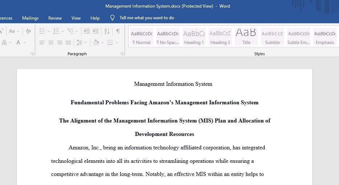Apply the Heading 1 style
The height and width of the screenshot is (185, 339).
point(194,36)
